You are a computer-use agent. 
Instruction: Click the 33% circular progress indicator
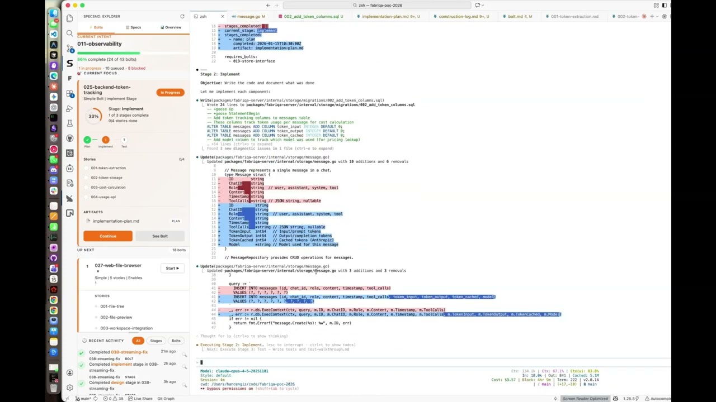pyautogui.click(x=93, y=116)
